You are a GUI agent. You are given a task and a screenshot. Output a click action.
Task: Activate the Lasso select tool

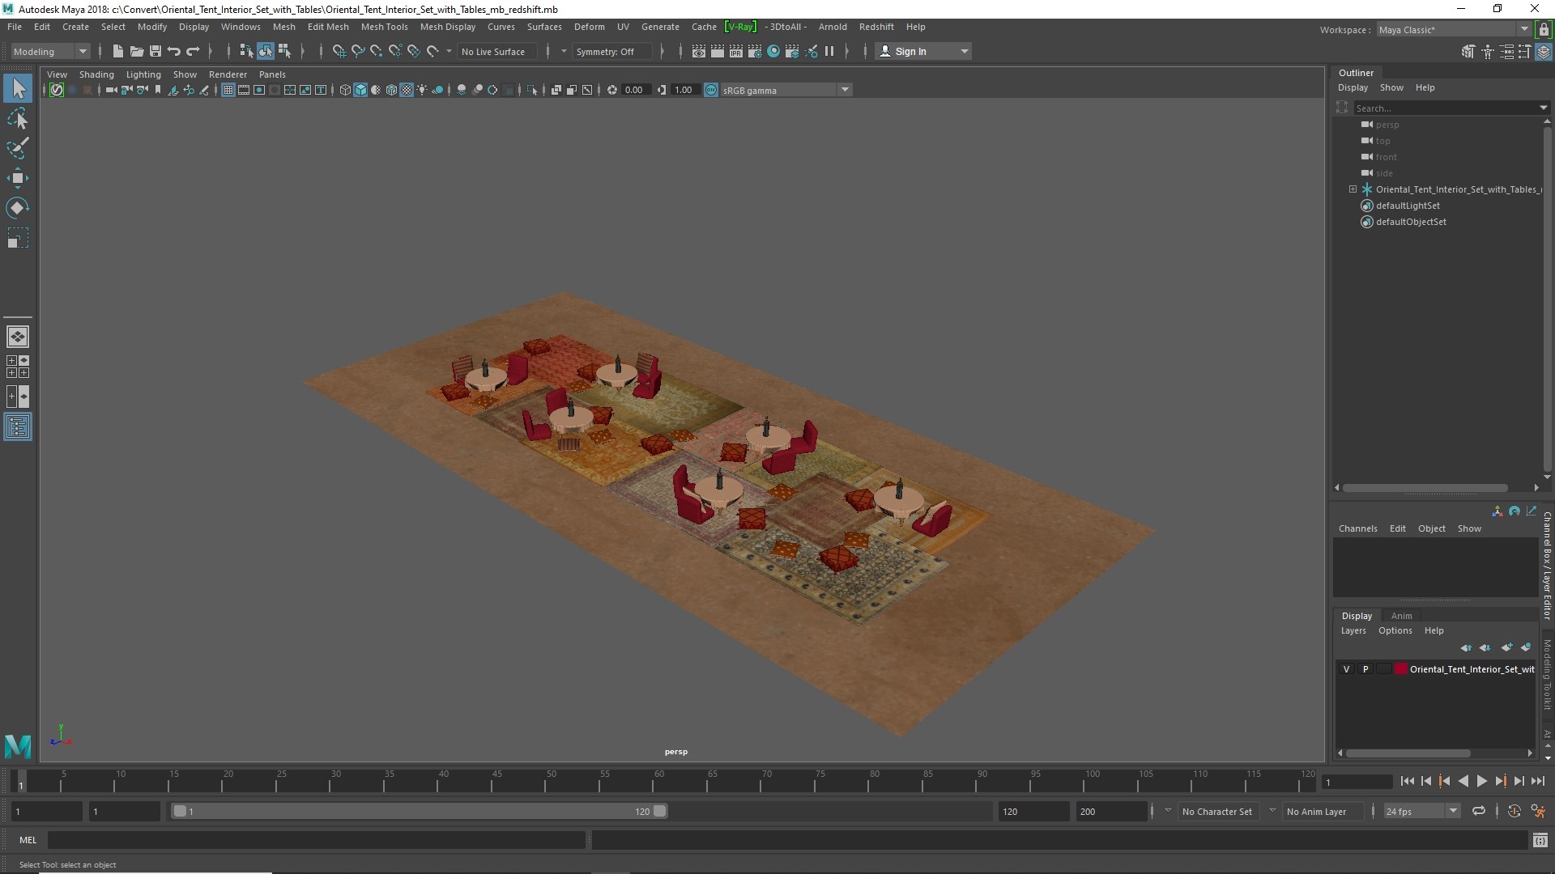18,119
